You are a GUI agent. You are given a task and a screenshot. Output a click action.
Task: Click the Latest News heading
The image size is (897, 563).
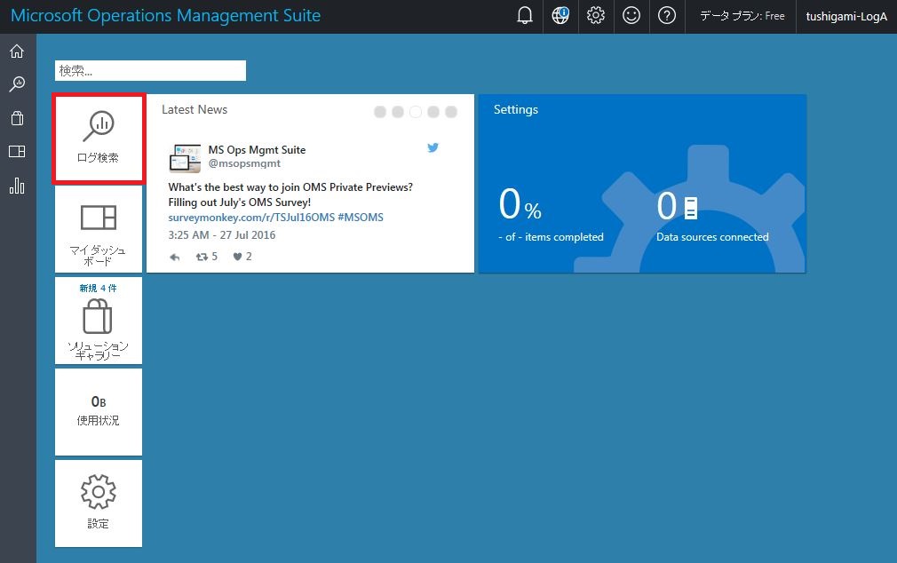coord(194,109)
